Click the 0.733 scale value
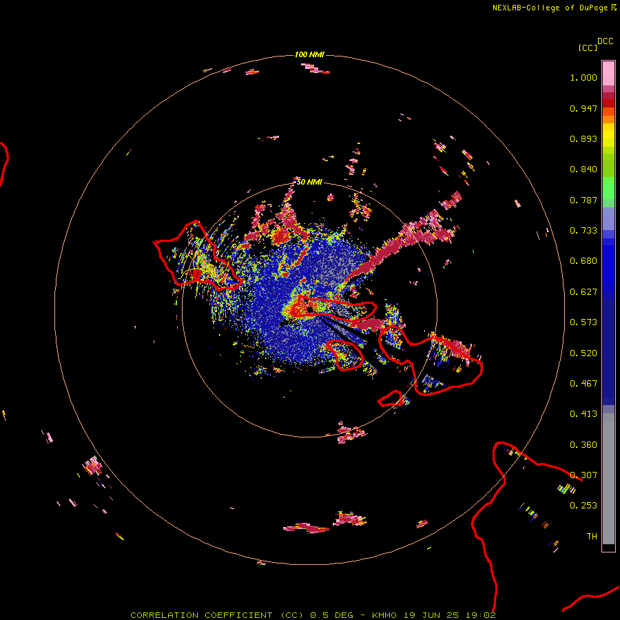620x620 pixels. pyautogui.click(x=583, y=231)
